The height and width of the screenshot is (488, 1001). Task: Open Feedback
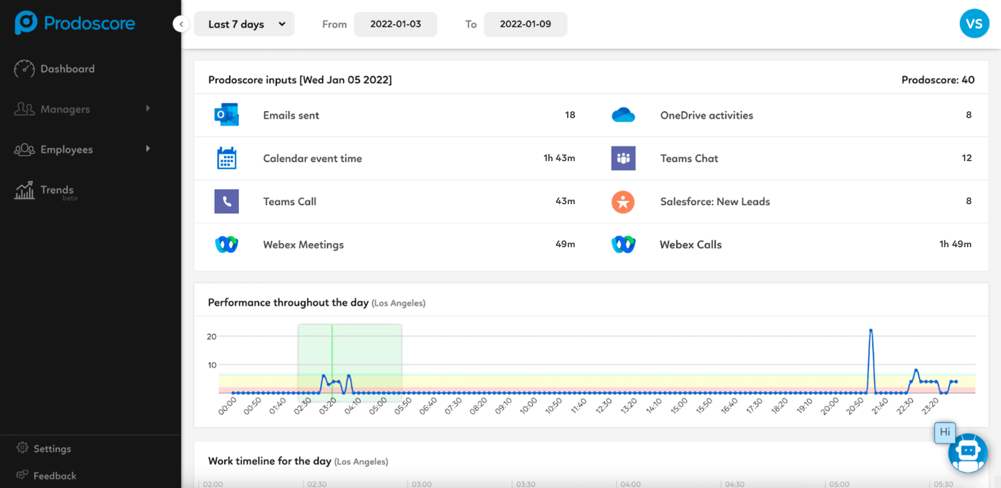[55, 475]
